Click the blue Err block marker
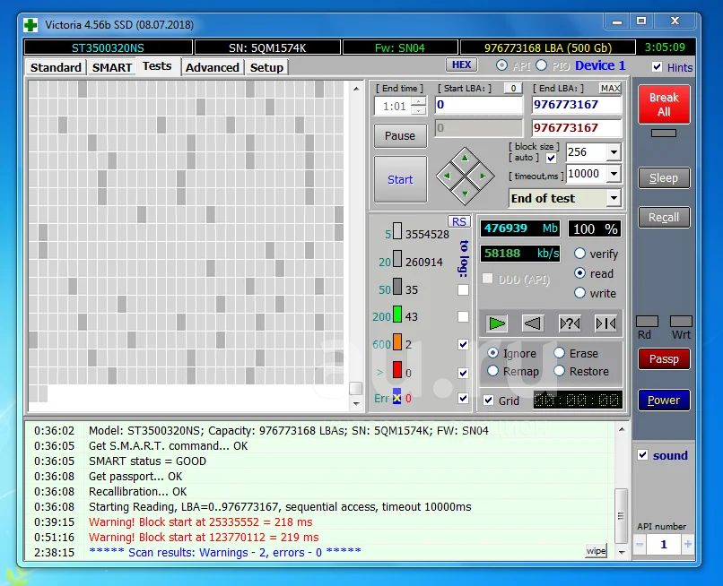This screenshot has height=586, width=723. click(396, 397)
